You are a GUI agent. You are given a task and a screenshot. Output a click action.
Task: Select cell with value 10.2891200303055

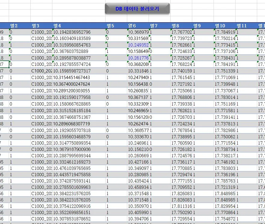click(x=79, y=91)
